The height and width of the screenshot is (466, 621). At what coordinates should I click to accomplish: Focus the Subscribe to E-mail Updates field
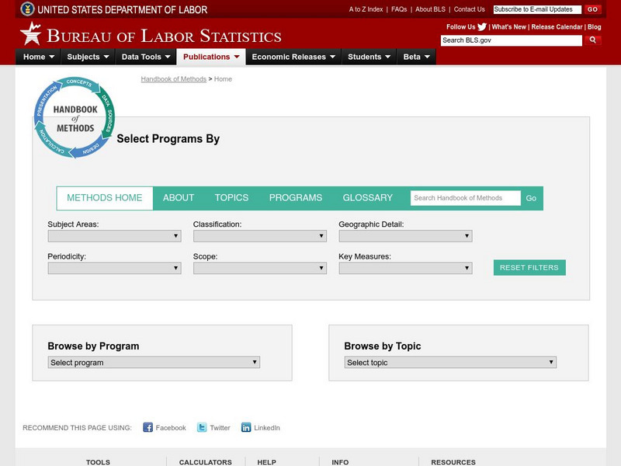pyautogui.click(x=537, y=9)
